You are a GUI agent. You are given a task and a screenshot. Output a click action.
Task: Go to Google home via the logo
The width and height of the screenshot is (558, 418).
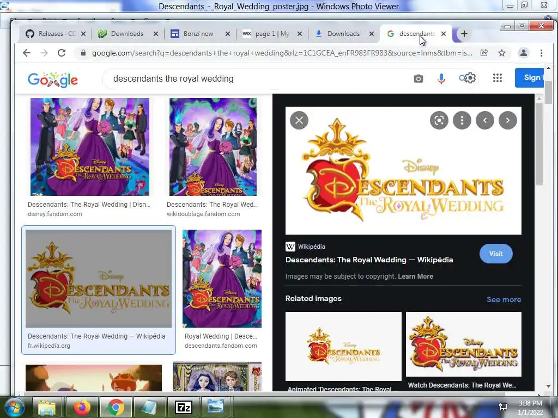click(x=53, y=79)
